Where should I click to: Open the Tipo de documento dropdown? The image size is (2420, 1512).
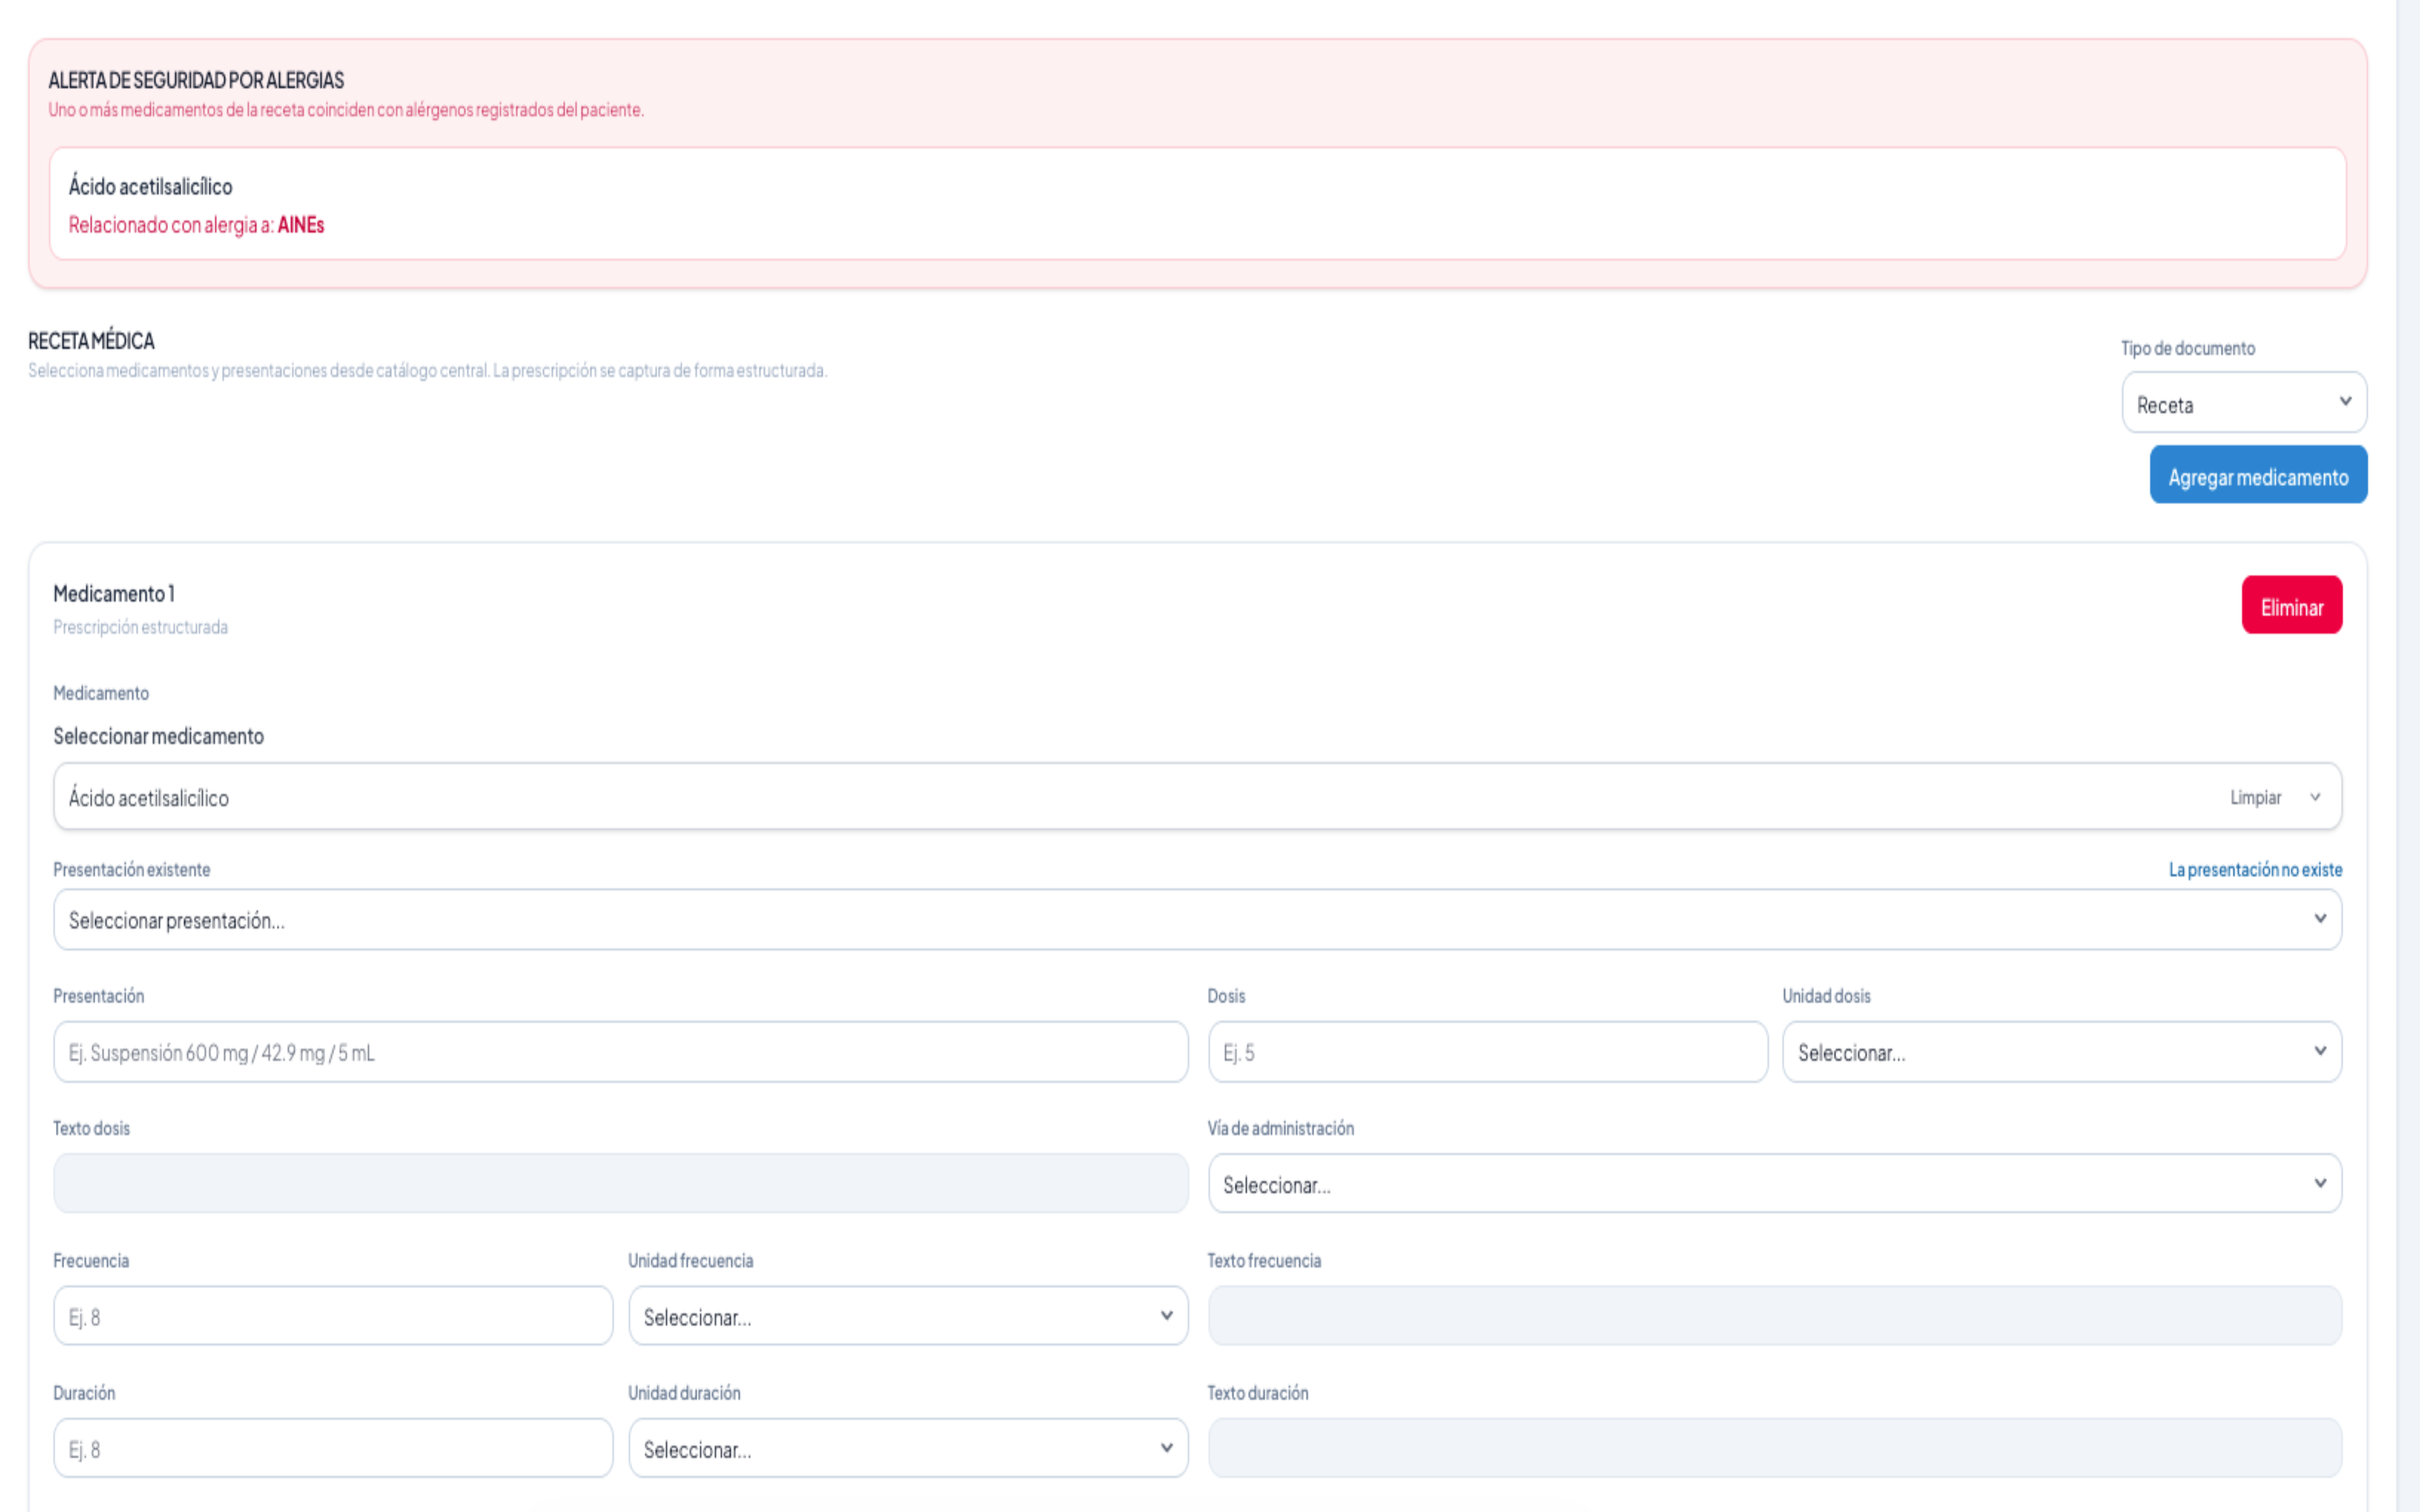(2243, 403)
